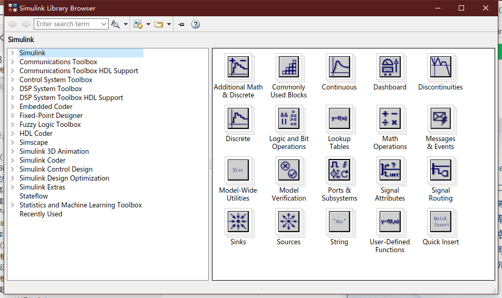
Task: Open the Continuous block library
Action: [x=340, y=68]
